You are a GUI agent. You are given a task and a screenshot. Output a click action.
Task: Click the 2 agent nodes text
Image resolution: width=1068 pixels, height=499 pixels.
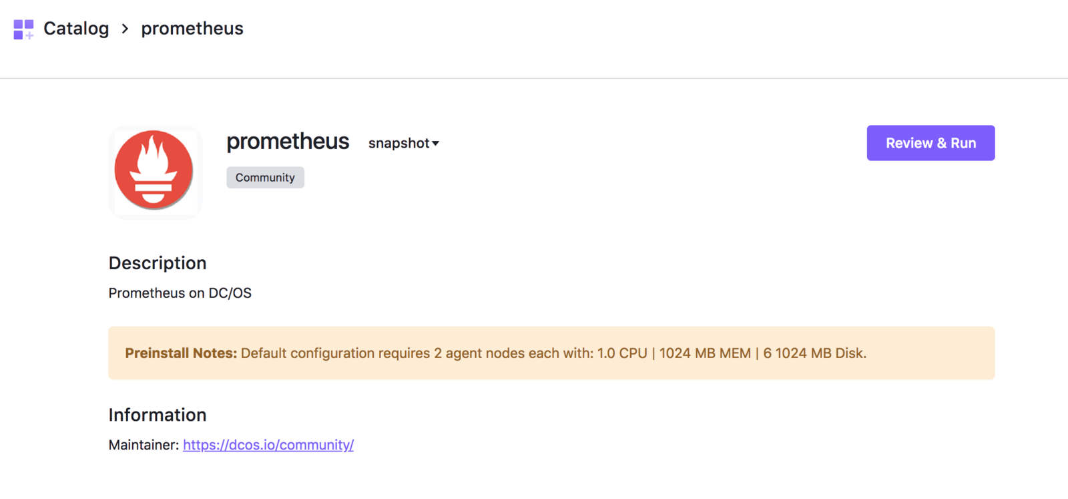tap(479, 353)
